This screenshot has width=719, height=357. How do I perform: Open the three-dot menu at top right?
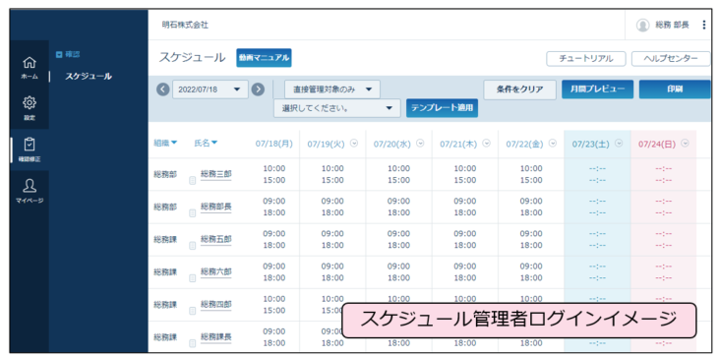click(704, 26)
